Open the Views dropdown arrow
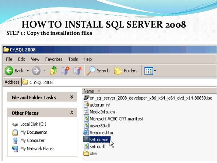 coord(155,71)
